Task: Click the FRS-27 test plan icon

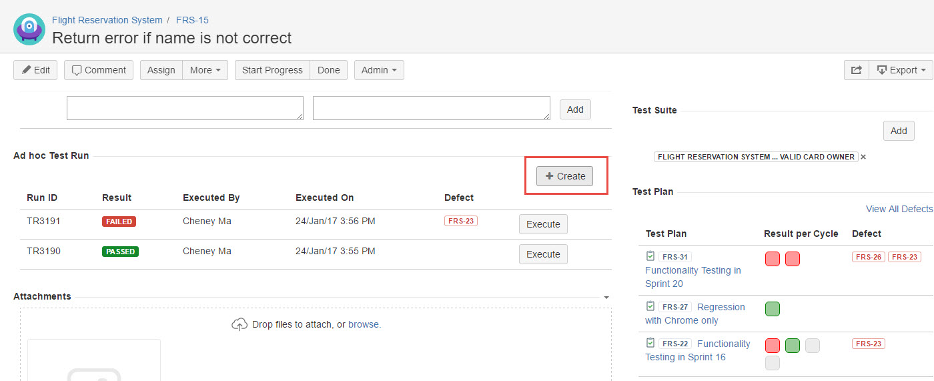Action: pyautogui.click(x=650, y=306)
